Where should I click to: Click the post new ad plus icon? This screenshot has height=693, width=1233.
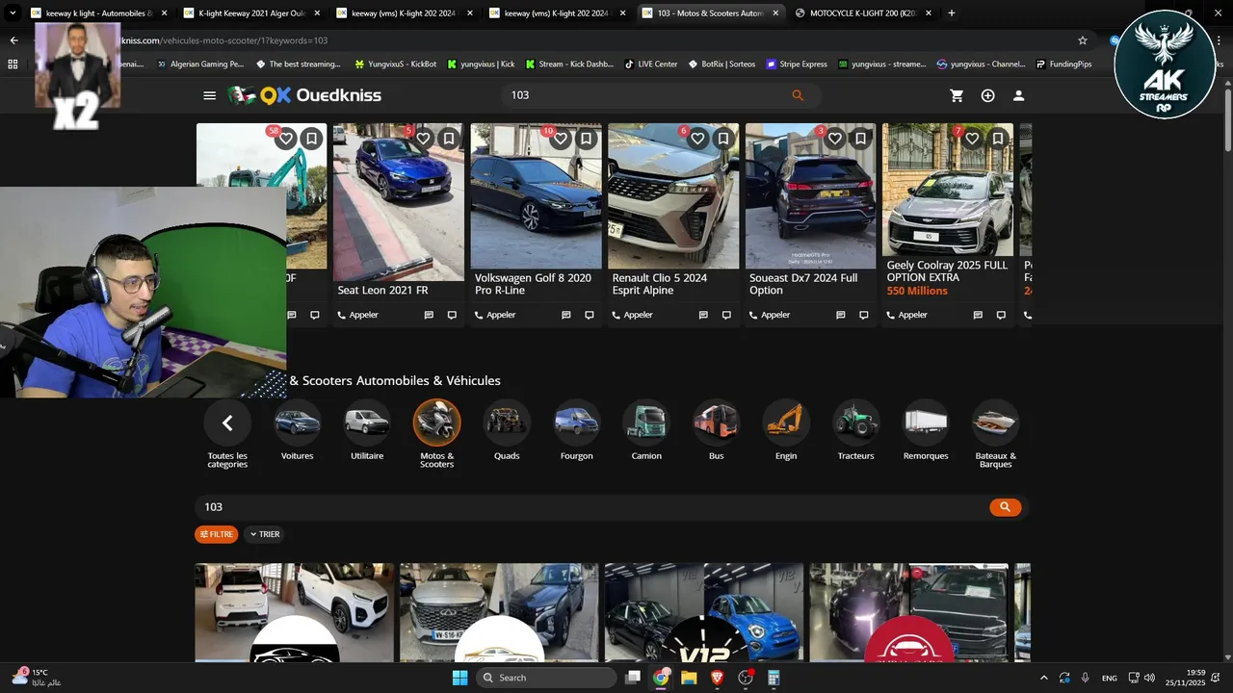tap(987, 95)
